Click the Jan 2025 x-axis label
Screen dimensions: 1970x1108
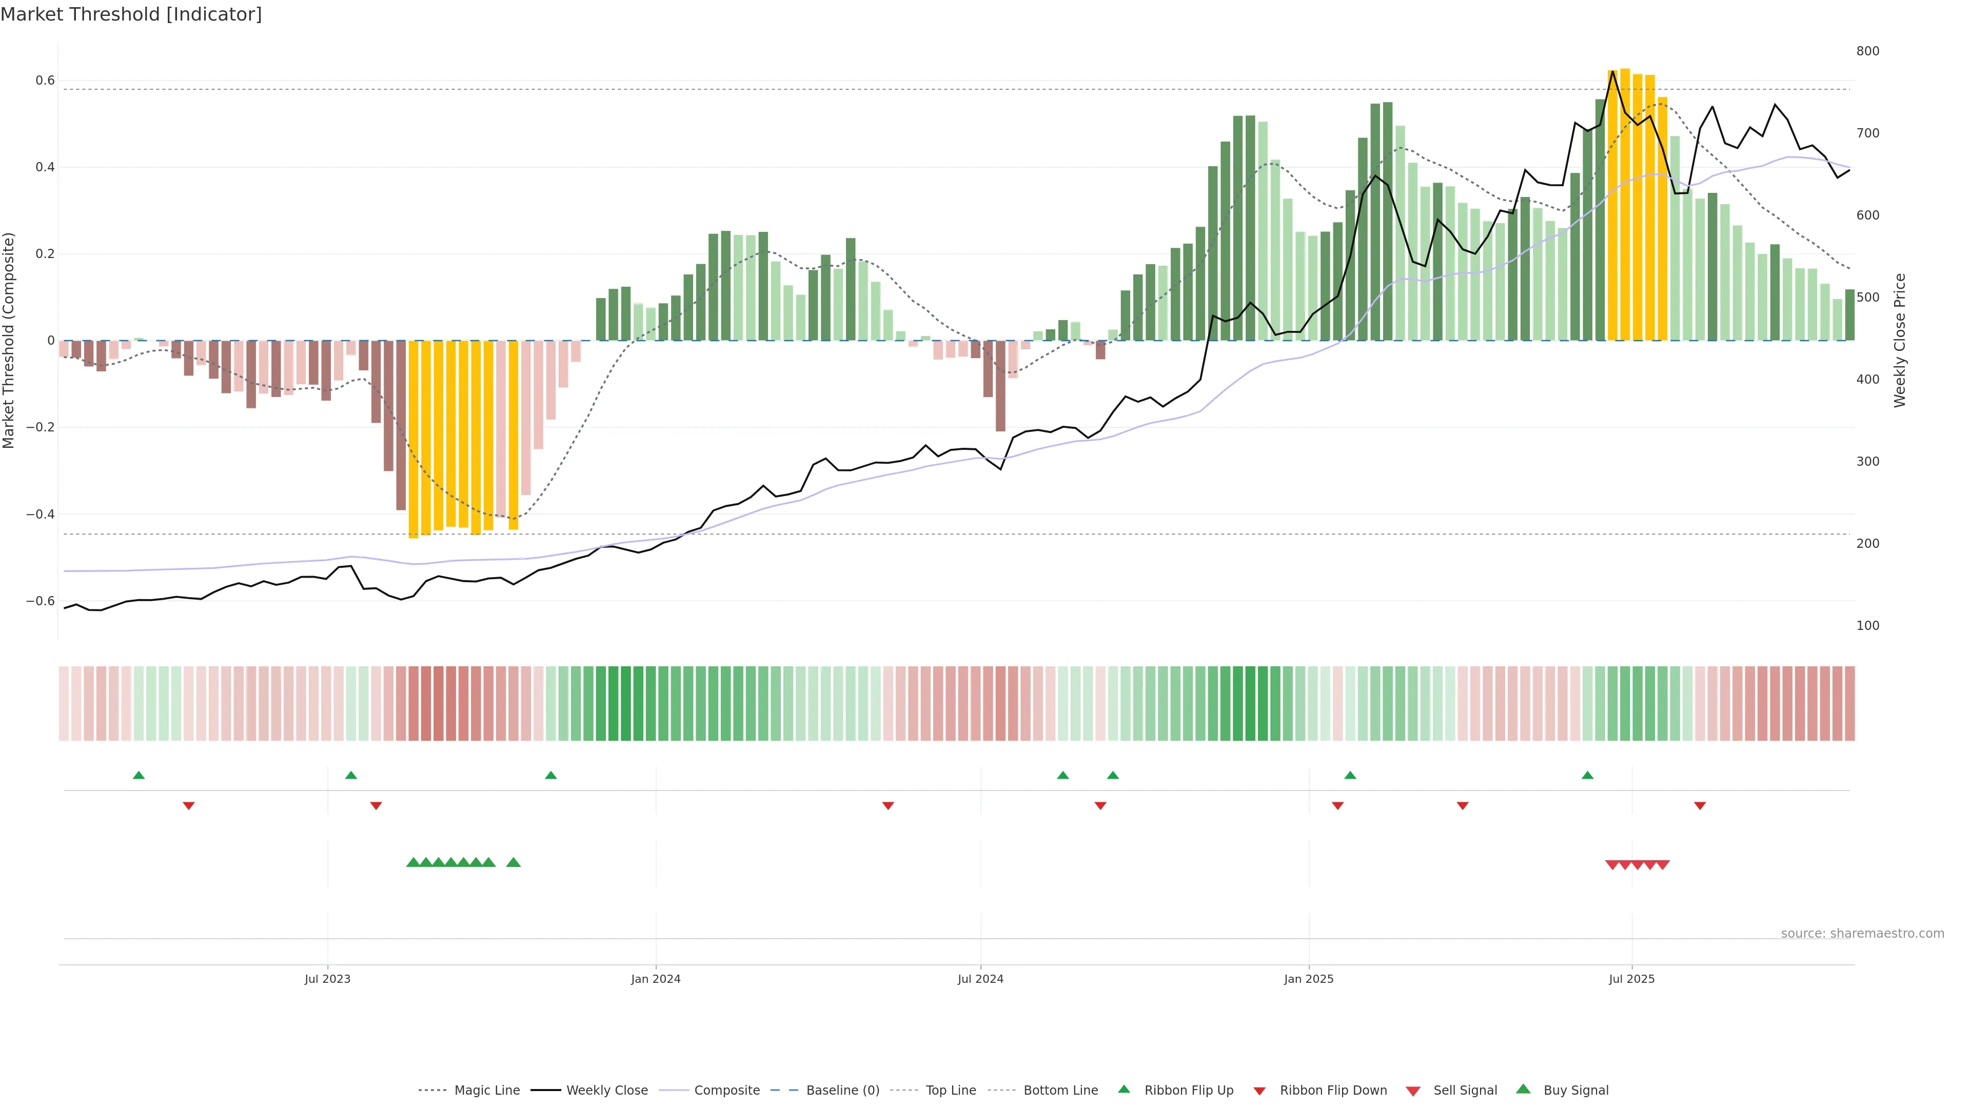coord(1309,979)
